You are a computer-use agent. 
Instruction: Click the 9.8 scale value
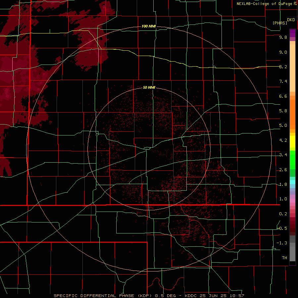pos(283,37)
